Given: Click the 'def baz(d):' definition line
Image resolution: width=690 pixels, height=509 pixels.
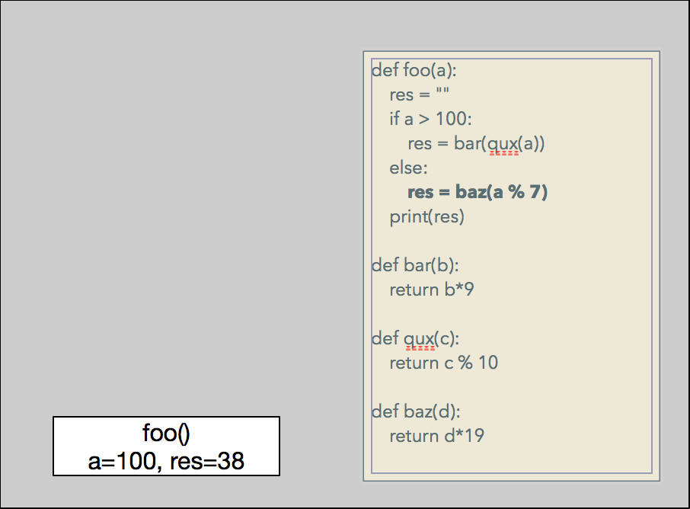Looking at the screenshot, I should [x=416, y=412].
